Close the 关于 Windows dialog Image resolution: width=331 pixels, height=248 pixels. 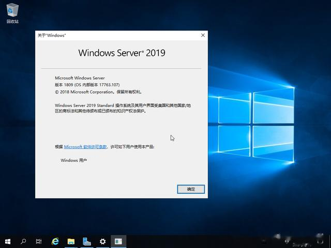(x=203, y=35)
